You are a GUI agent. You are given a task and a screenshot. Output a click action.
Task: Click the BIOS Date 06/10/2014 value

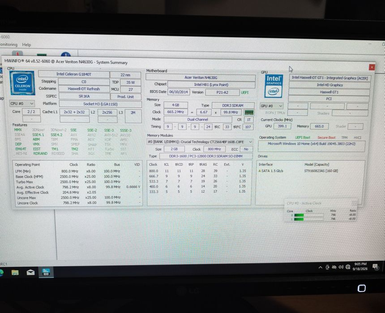pos(179,92)
